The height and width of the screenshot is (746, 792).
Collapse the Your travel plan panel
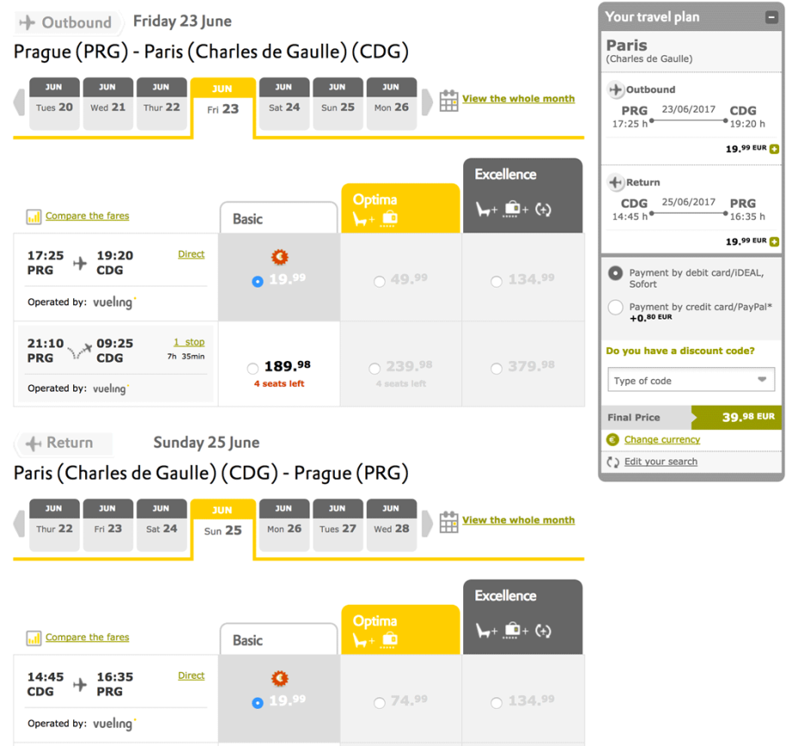point(773,17)
